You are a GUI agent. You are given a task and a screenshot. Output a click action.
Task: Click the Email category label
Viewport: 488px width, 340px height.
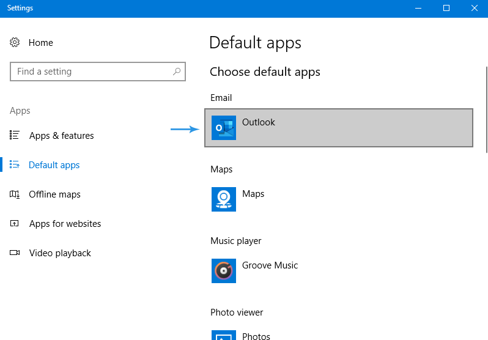[221, 98]
